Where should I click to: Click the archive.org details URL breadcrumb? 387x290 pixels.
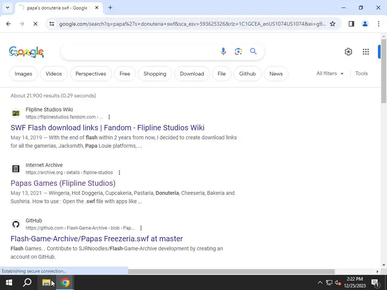coord(69,172)
